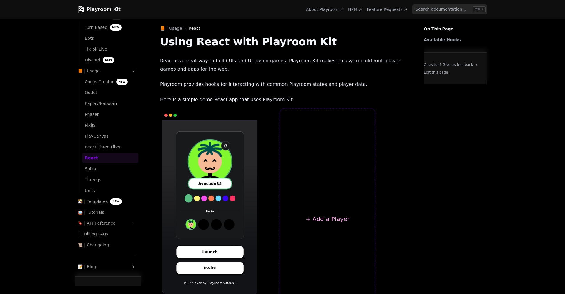
Task: Click Add a Player in the demo
Action: click(x=328, y=219)
